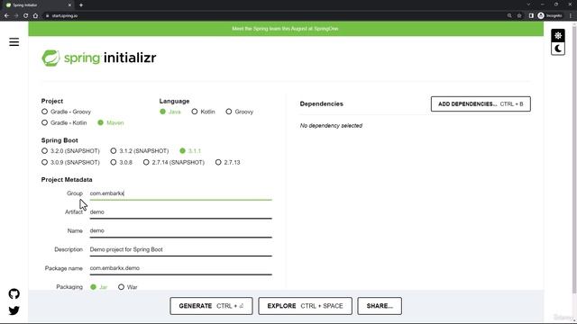
Task: Focus the Group input field
Action: 180,193
